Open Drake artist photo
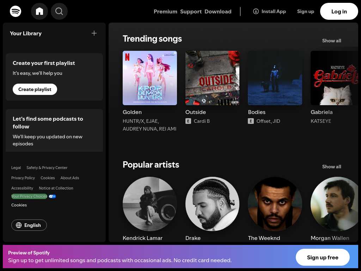 point(213,204)
